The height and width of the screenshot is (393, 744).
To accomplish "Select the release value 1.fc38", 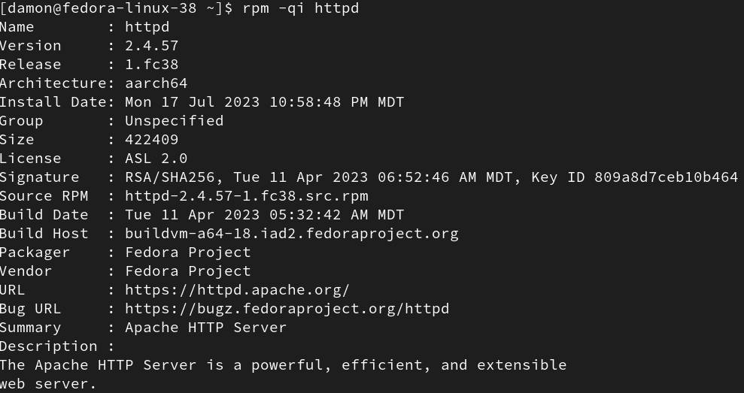I will [152, 65].
